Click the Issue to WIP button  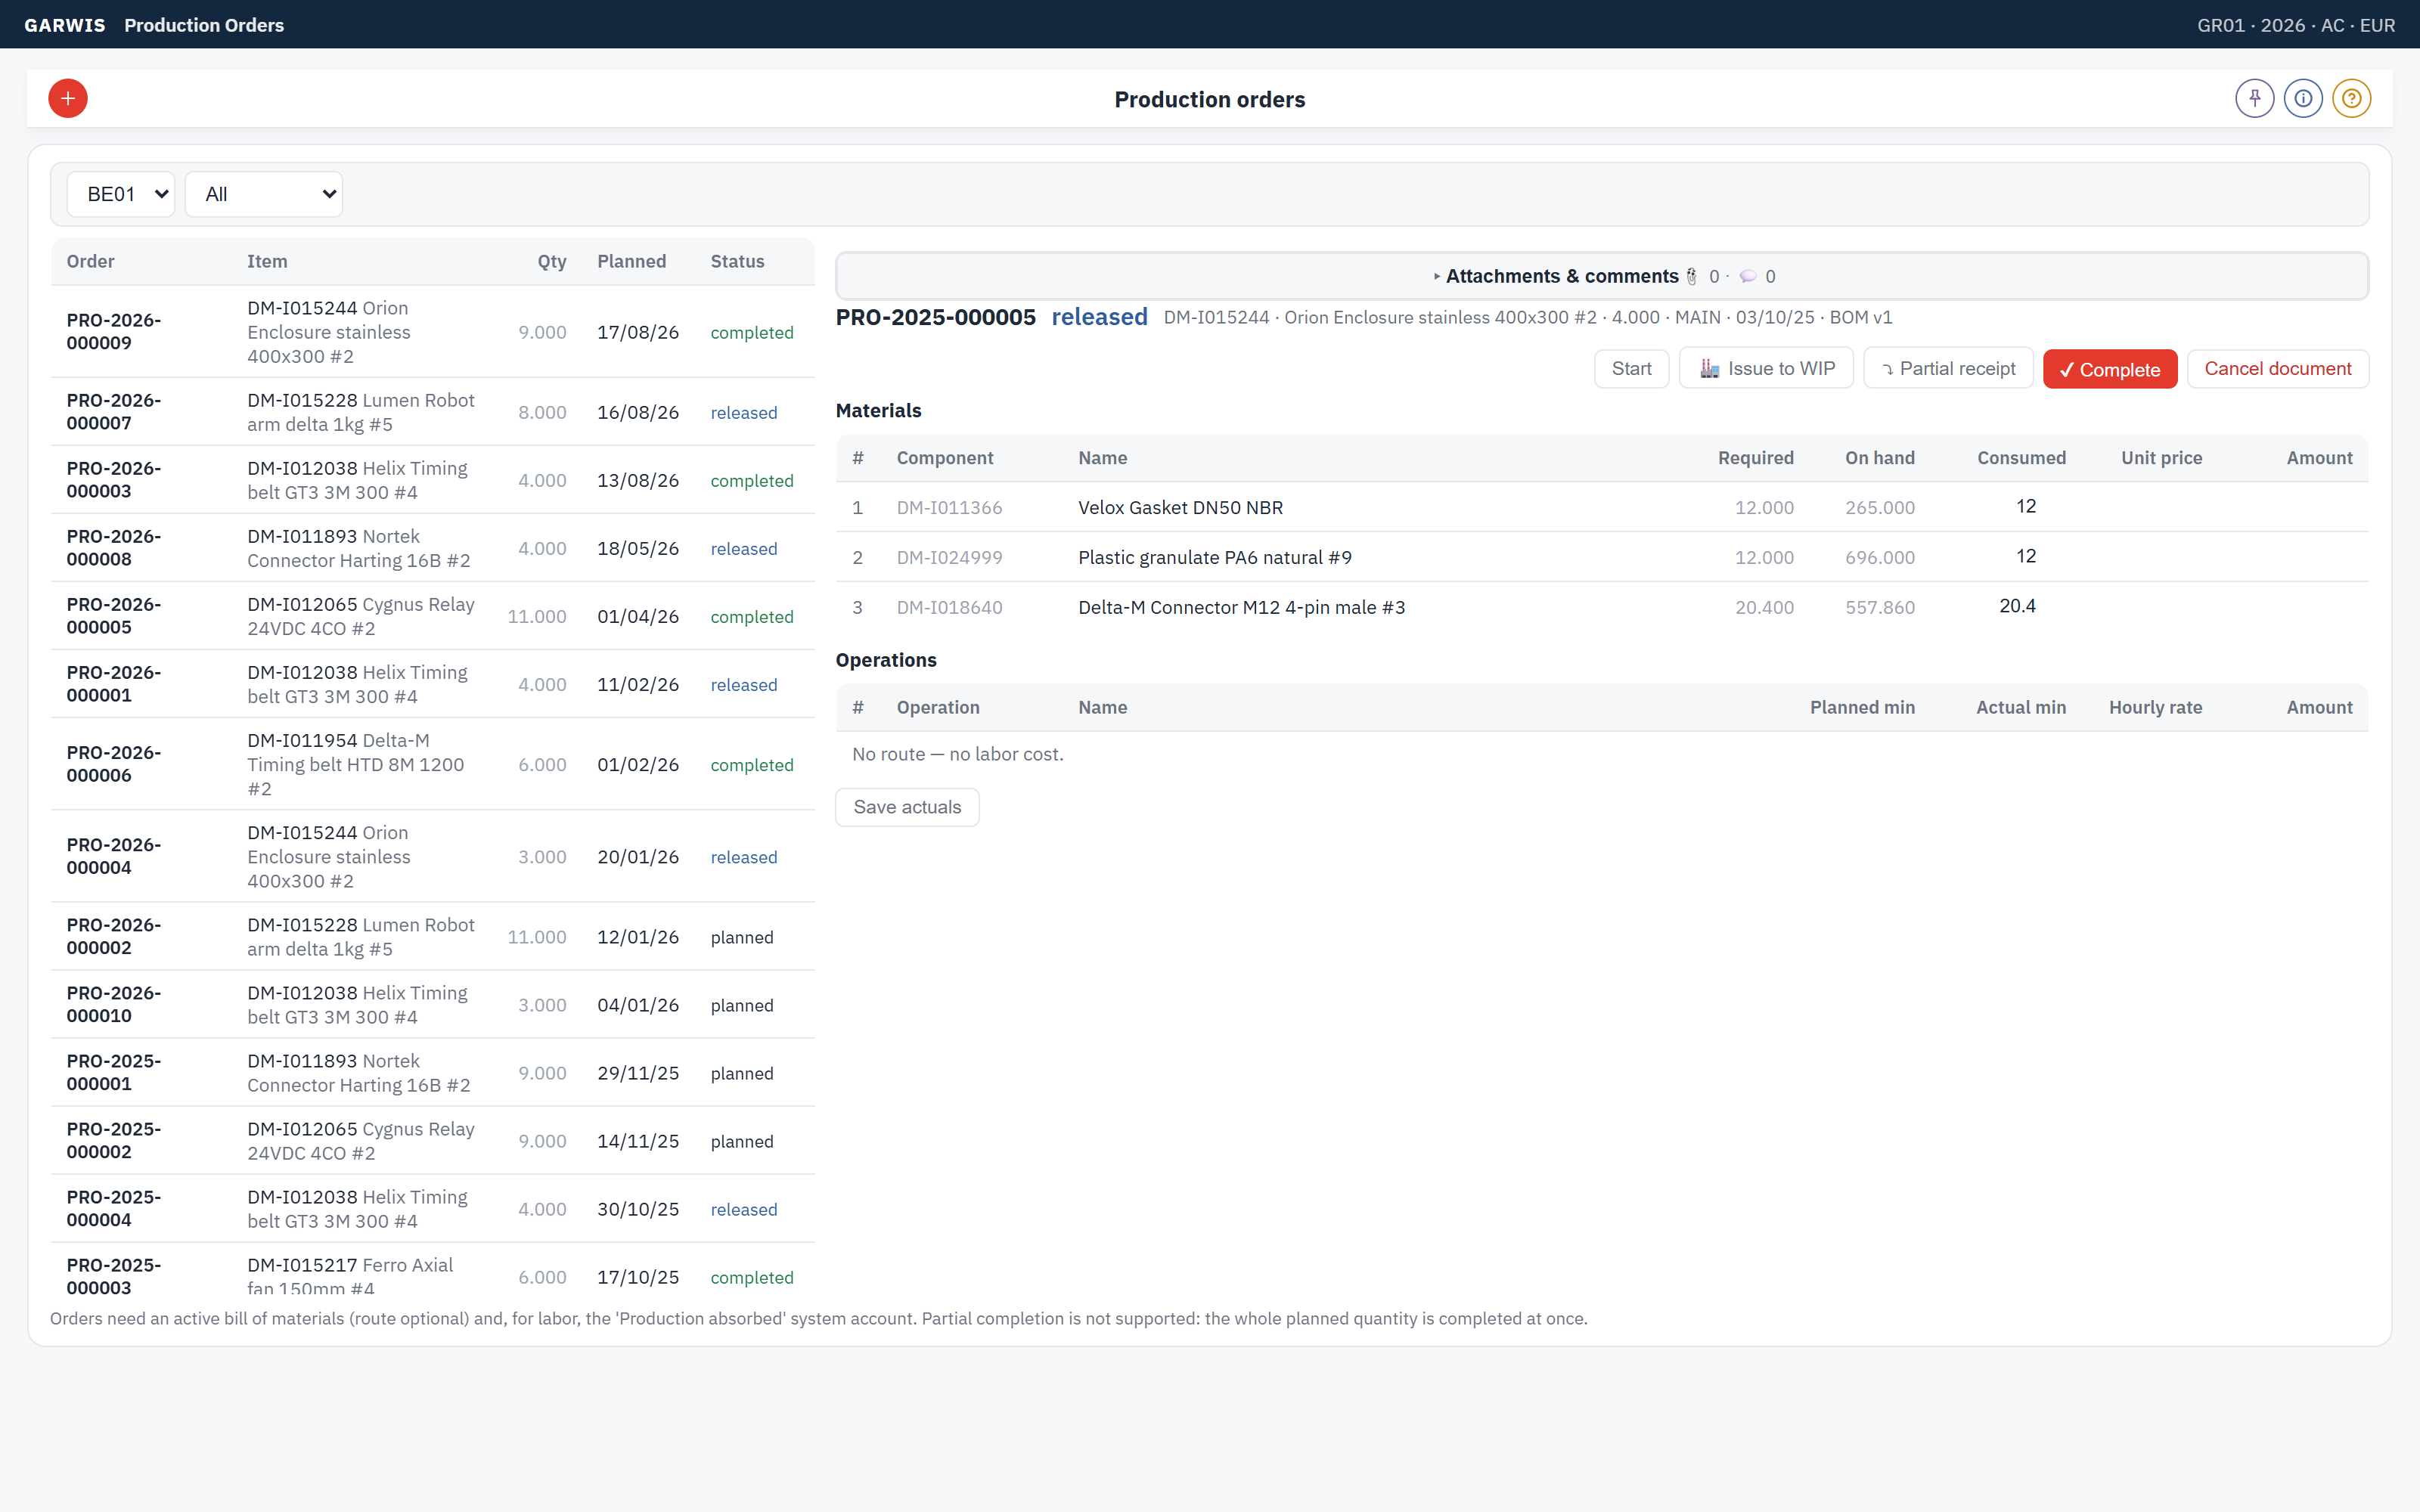coord(1766,369)
